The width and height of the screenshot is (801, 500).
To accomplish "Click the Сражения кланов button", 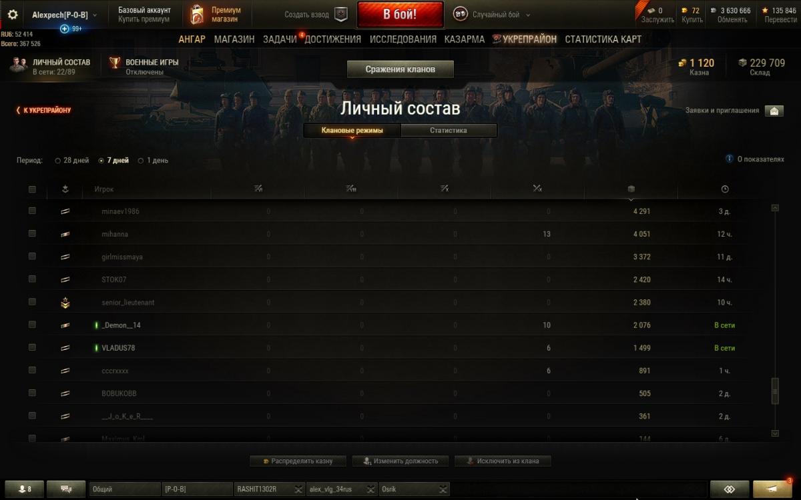I will [x=400, y=69].
